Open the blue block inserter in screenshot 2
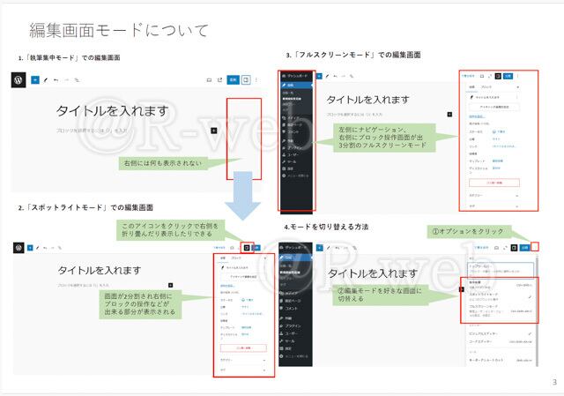Screen dimensions: 564x396 [30, 248]
